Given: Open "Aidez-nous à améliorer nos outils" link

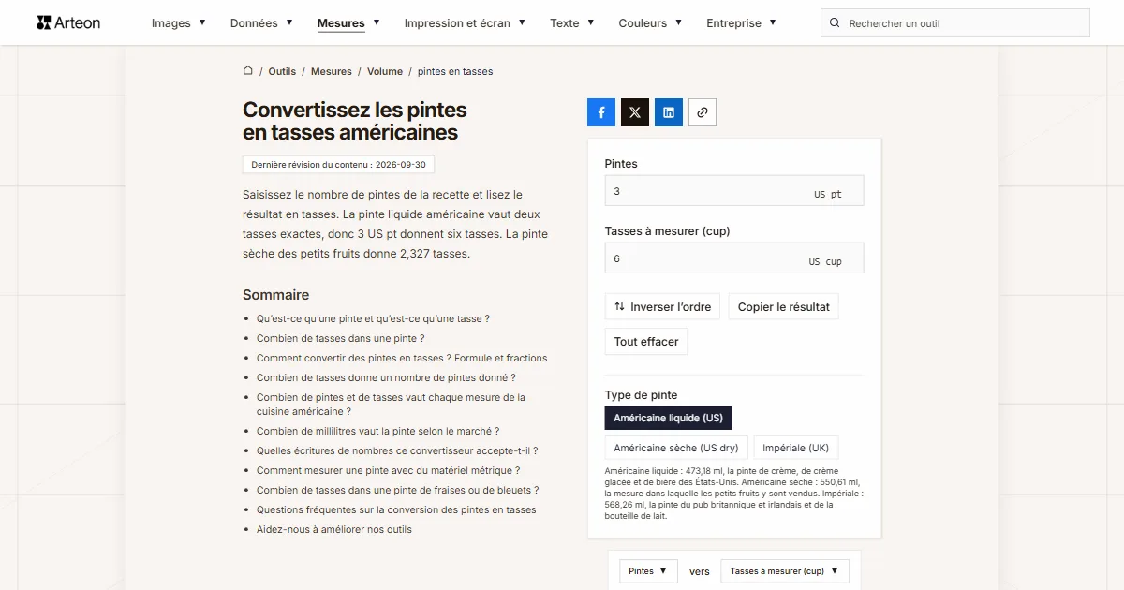Looking at the screenshot, I should (334, 529).
